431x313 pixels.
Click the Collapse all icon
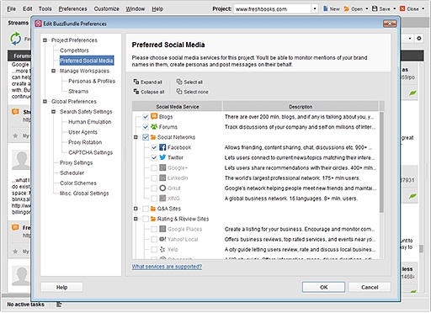point(136,92)
